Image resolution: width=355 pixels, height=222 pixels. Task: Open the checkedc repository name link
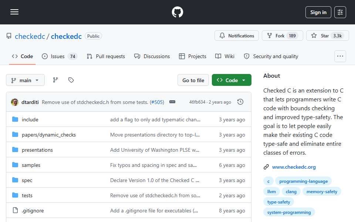(66, 36)
